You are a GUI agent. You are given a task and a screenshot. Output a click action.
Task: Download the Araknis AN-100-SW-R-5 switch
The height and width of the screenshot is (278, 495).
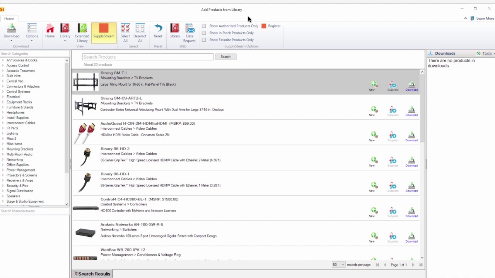[411, 237]
